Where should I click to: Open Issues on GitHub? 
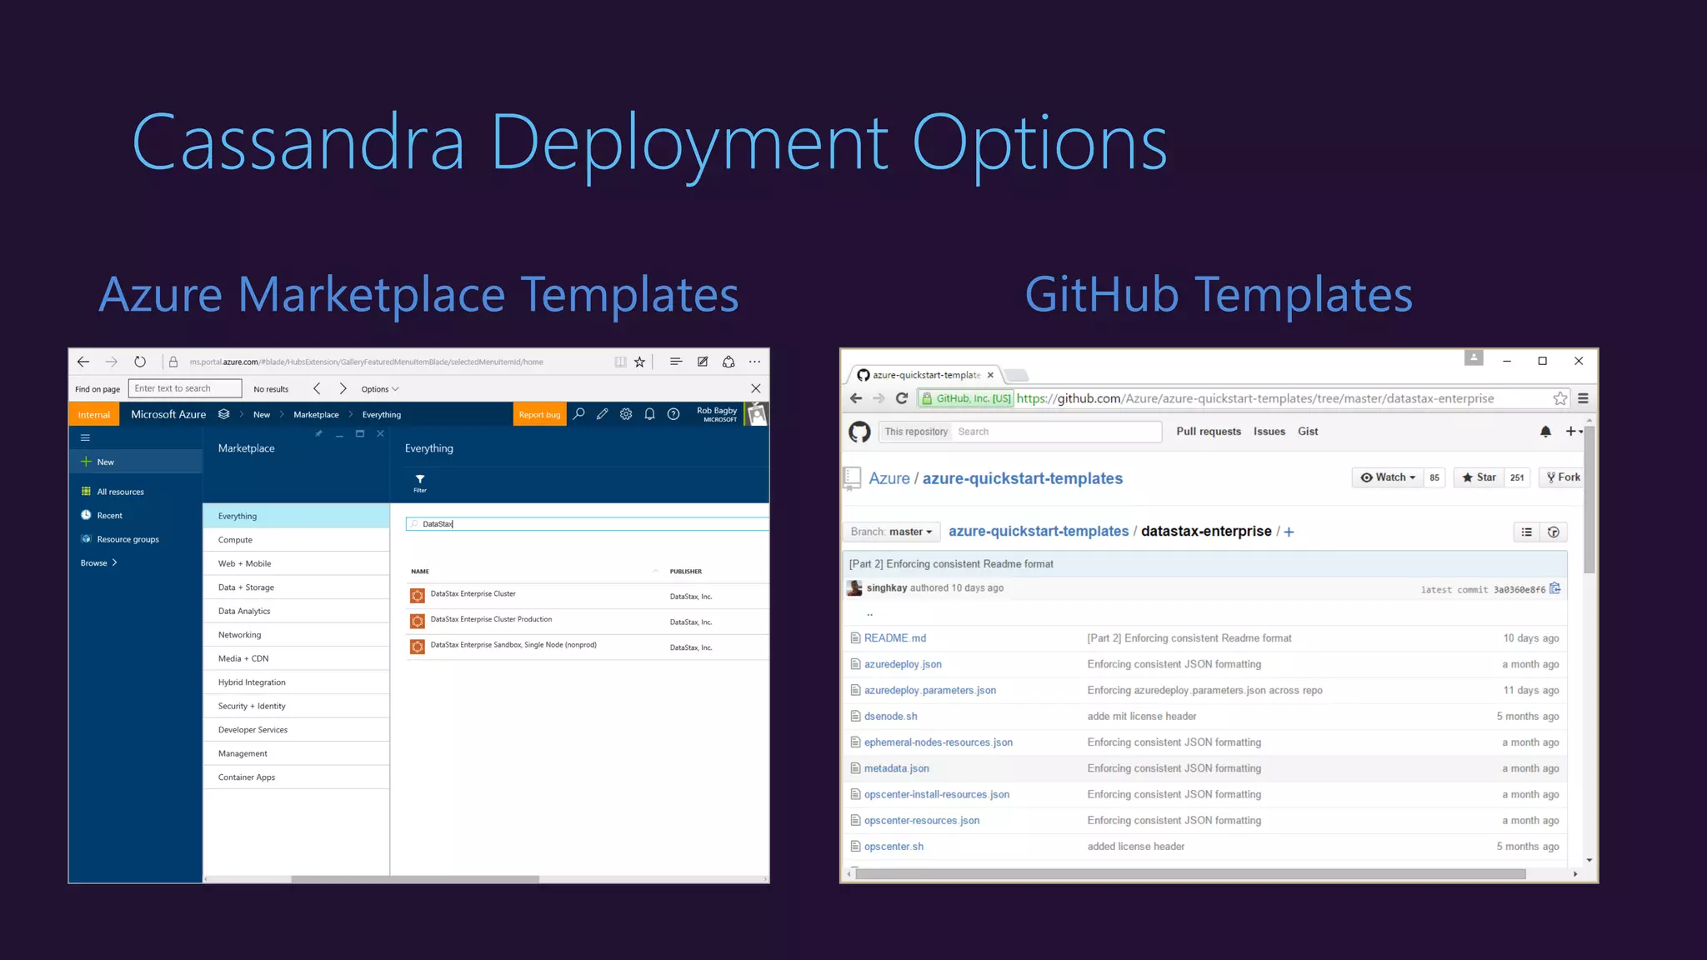(1269, 432)
